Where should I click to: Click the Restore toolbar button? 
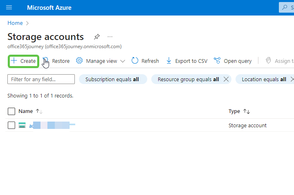coord(57,61)
